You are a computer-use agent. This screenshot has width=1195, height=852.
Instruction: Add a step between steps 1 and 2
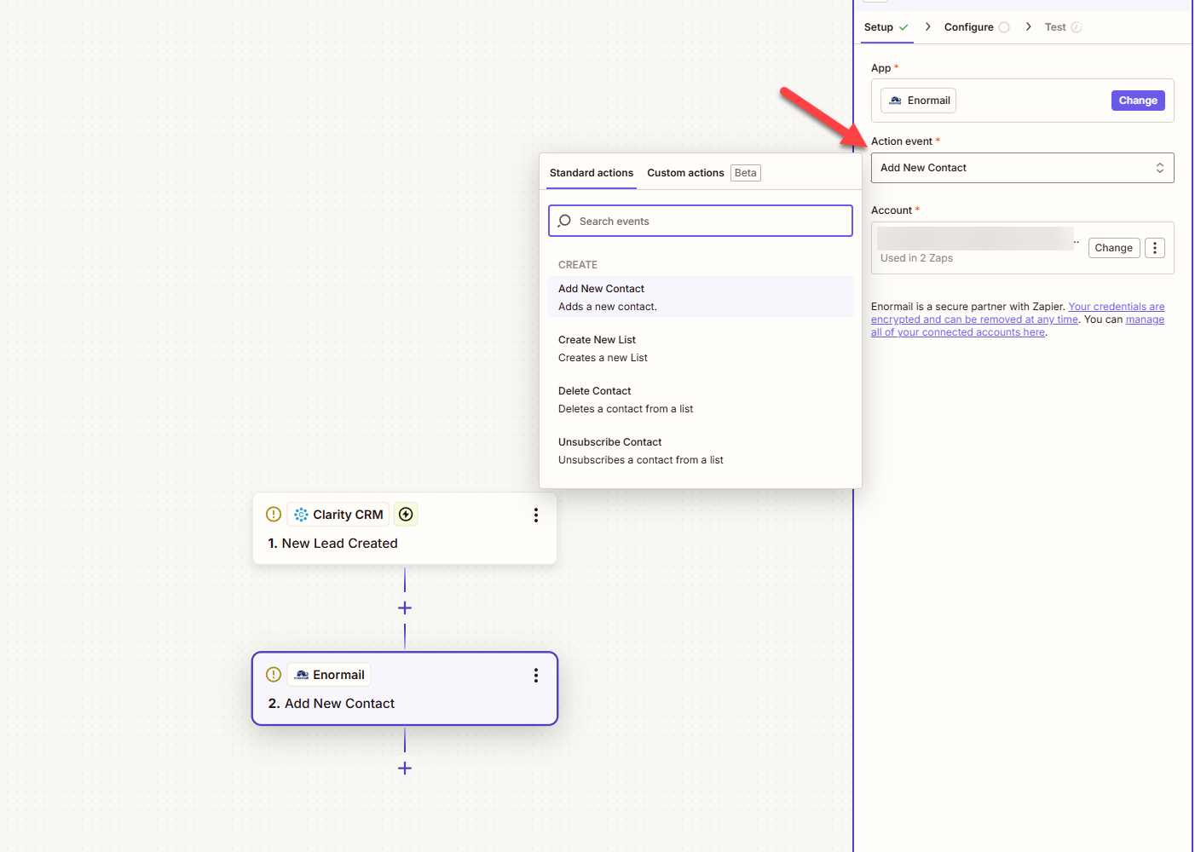[405, 608]
